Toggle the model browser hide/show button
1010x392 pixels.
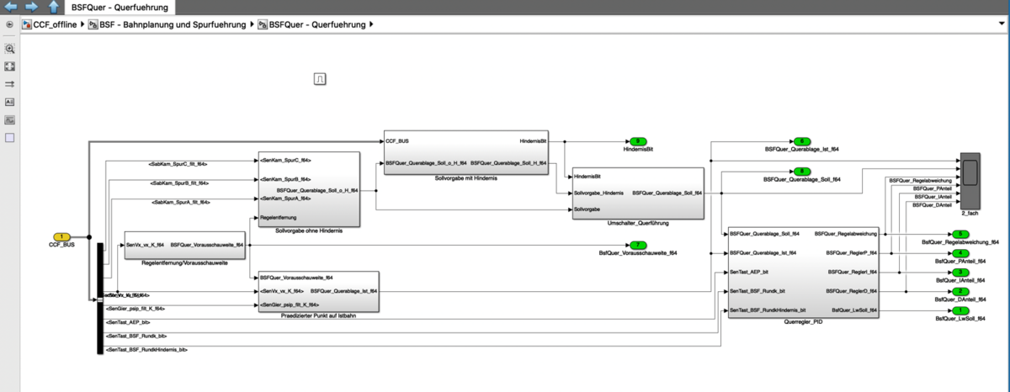coord(9,24)
